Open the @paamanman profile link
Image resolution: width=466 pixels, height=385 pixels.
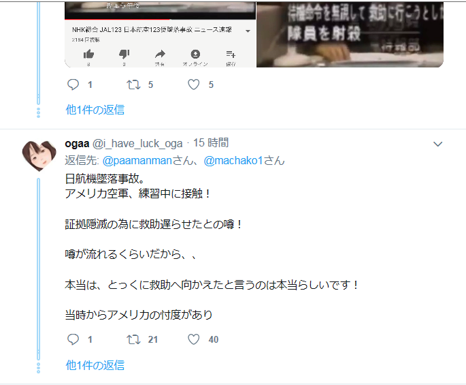[137, 161]
